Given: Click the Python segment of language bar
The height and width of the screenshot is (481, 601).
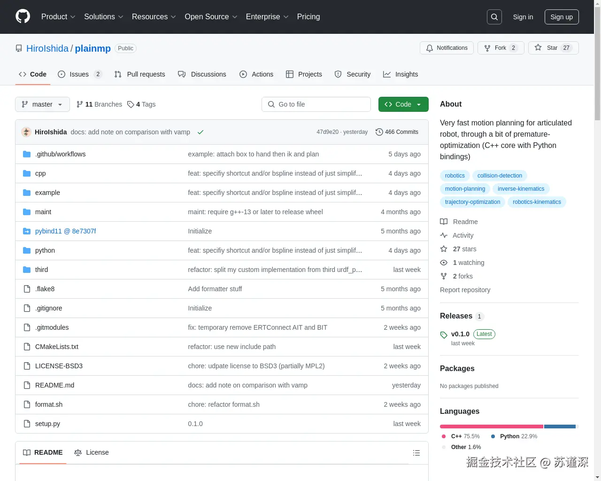Looking at the screenshot, I should tap(560, 427).
